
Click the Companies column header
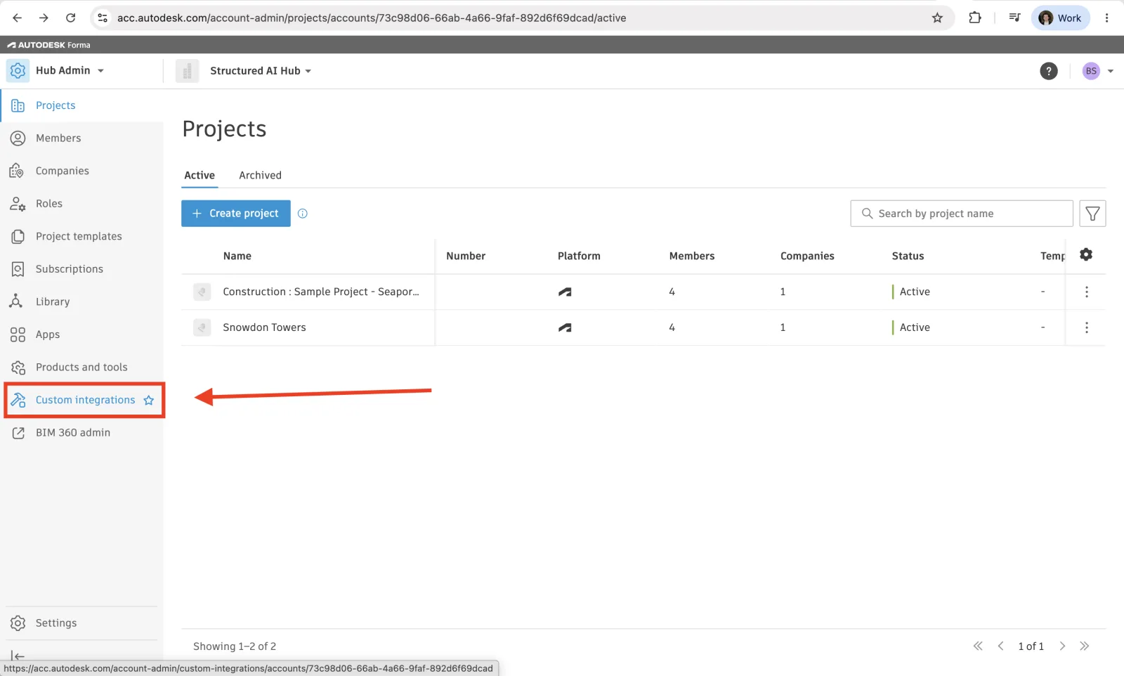[807, 256]
